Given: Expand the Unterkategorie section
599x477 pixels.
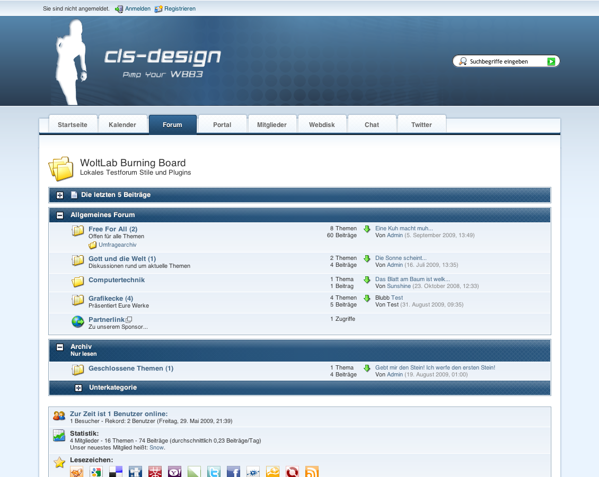Looking at the screenshot, I should point(78,388).
